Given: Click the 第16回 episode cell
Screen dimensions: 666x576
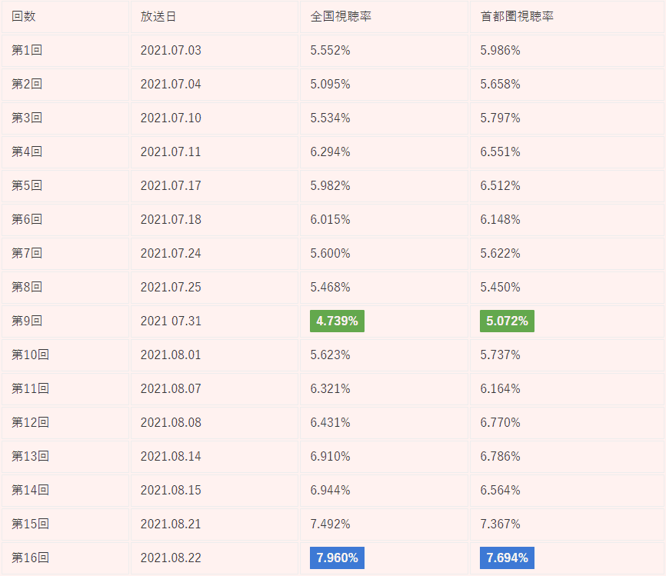Looking at the screenshot, I should pos(30,558).
